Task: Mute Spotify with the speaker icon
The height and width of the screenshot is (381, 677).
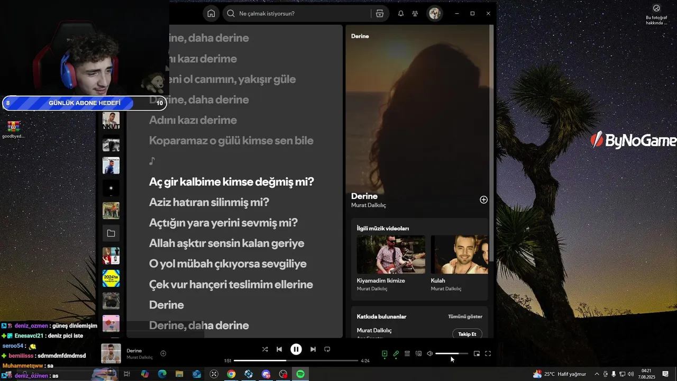Action: (429, 353)
